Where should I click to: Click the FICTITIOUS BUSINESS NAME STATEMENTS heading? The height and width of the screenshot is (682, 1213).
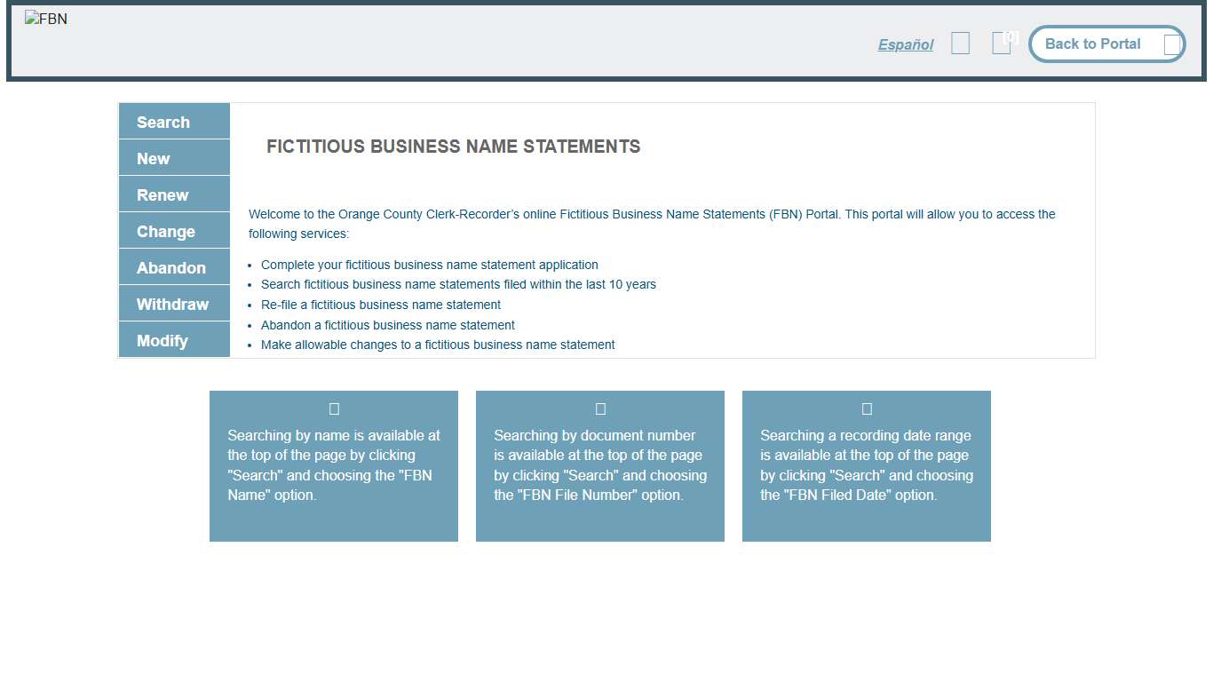453,147
